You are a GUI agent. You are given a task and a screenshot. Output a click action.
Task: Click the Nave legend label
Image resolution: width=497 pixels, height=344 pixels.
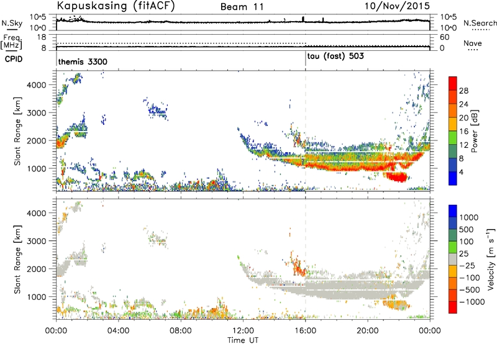[x=472, y=43]
